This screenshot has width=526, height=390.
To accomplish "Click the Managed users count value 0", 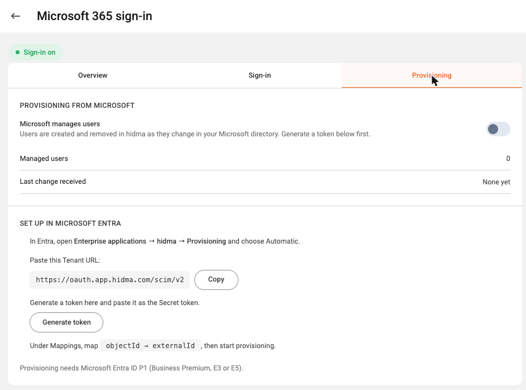I will click(x=508, y=159).
